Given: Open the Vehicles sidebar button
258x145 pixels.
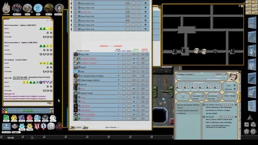Looking at the screenshot, I should [252, 79].
